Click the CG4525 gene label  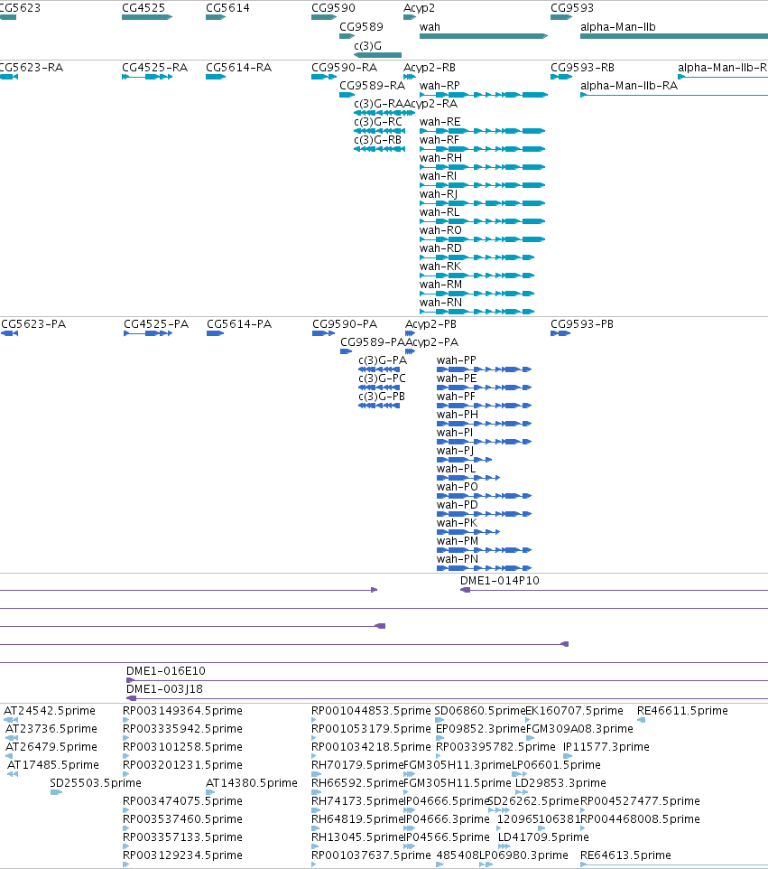point(143,8)
